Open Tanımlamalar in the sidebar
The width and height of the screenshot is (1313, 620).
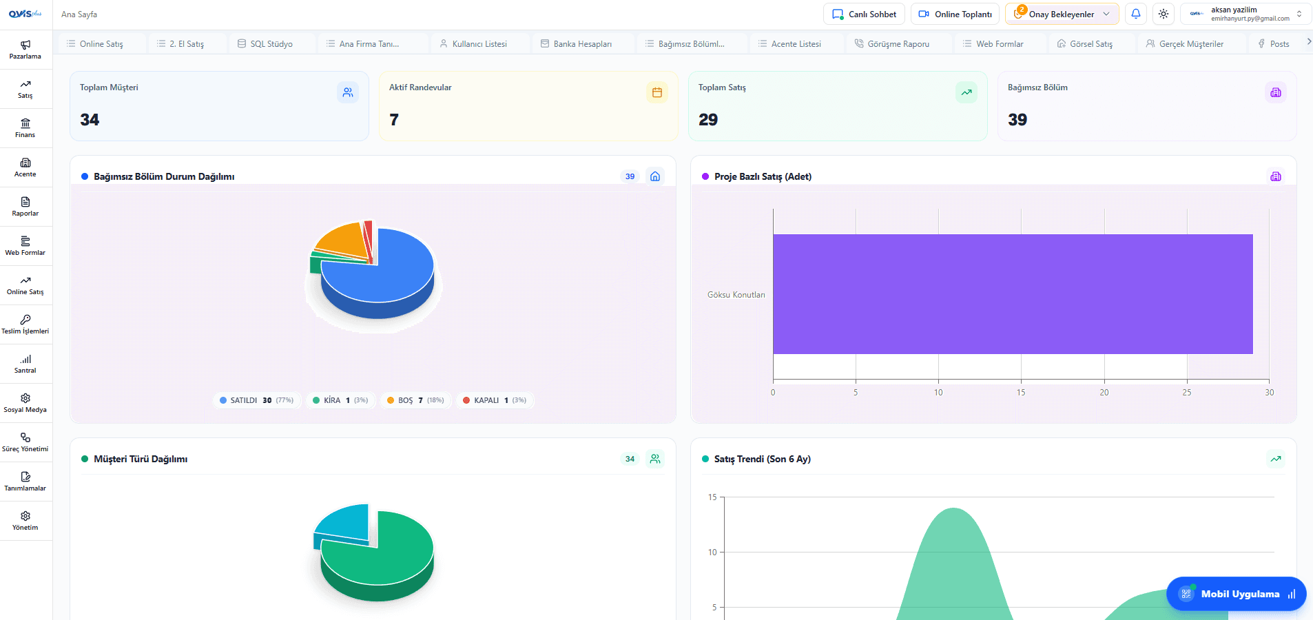pos(25,482)
